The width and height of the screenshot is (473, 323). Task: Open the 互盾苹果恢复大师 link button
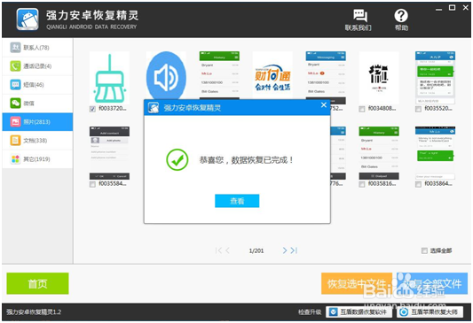430,312
